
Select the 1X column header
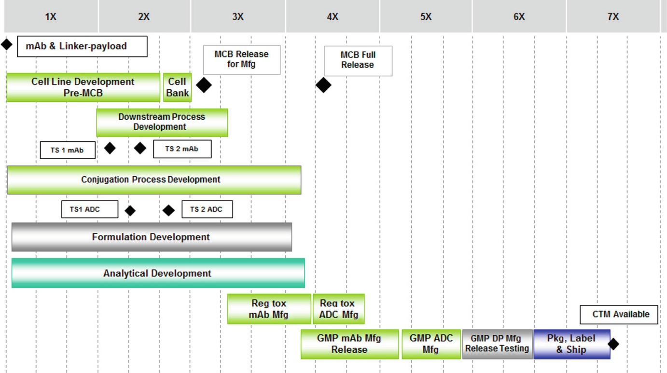50,16
